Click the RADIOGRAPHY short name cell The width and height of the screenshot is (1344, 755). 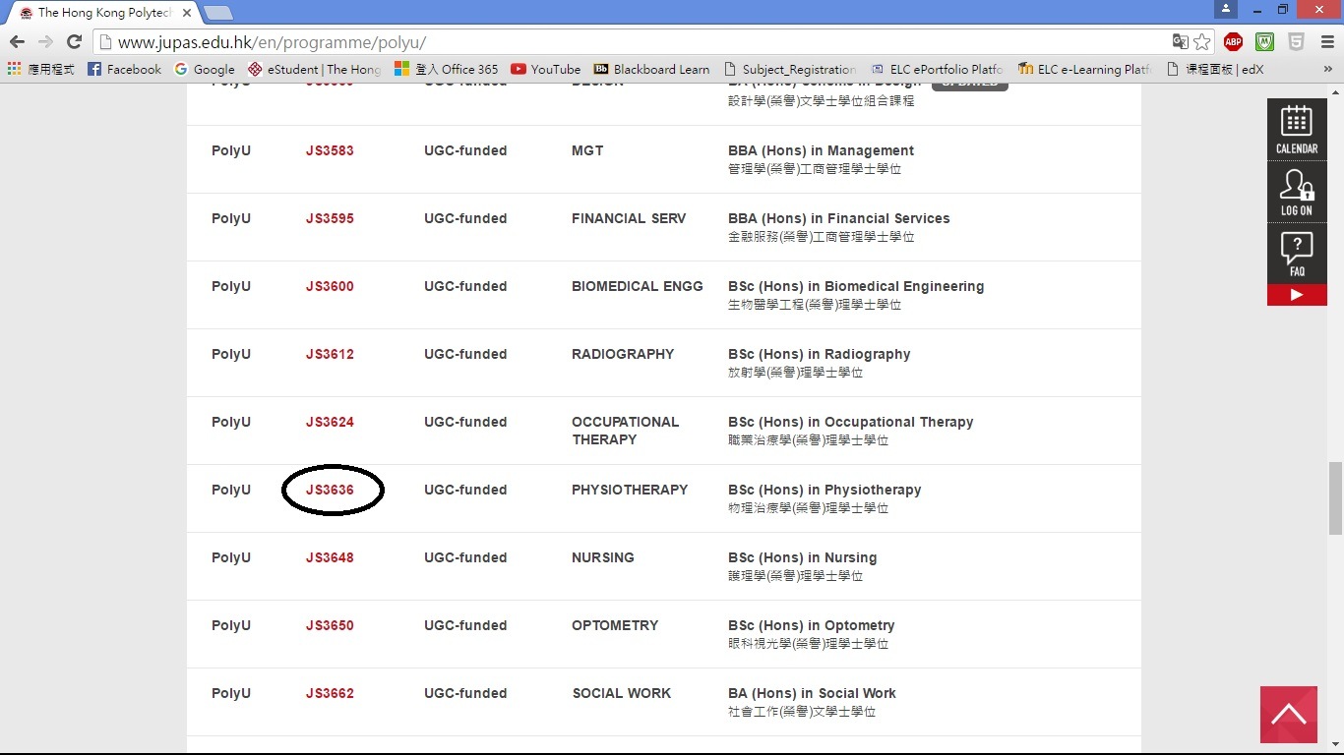pyautogui.click(x=623, y=354)
